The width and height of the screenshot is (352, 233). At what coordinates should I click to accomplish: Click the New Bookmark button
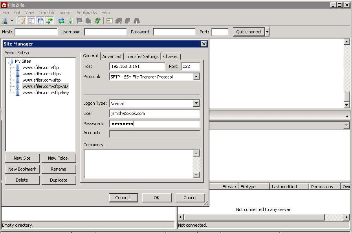tap(22, 169)
